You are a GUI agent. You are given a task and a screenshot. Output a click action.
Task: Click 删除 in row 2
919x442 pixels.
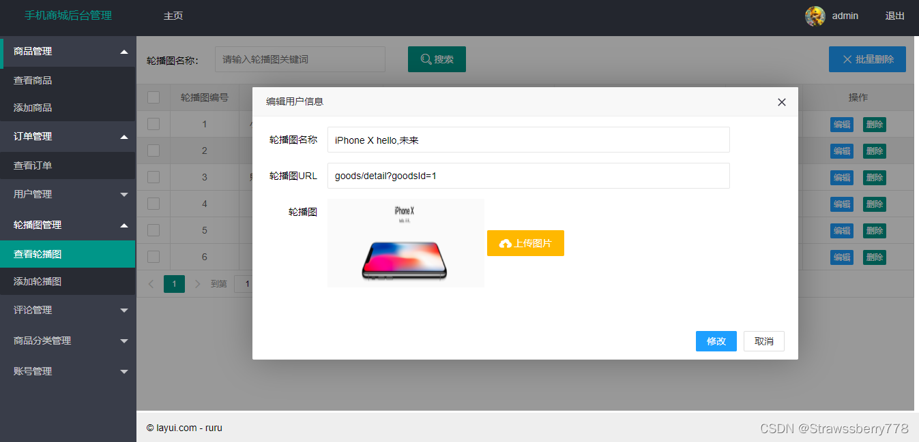pos(875,151)
